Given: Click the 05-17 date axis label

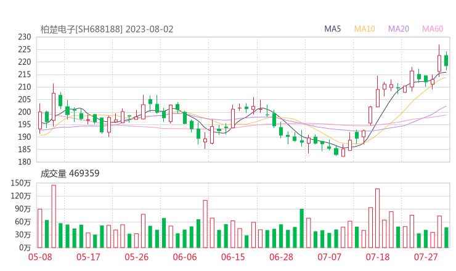Looking at the screenshot, I should click(88, 257).
